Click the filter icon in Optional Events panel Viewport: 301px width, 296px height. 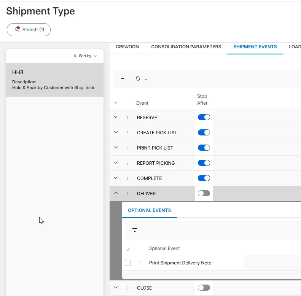tap(135, 230)
